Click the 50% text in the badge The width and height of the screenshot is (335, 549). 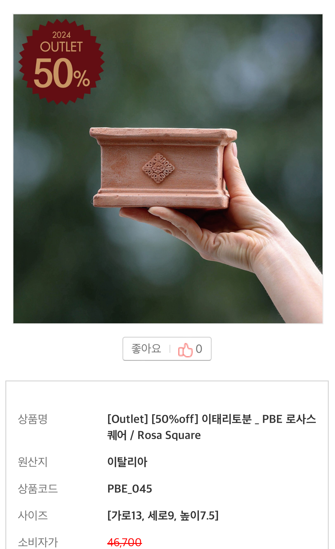coord(62,74)
